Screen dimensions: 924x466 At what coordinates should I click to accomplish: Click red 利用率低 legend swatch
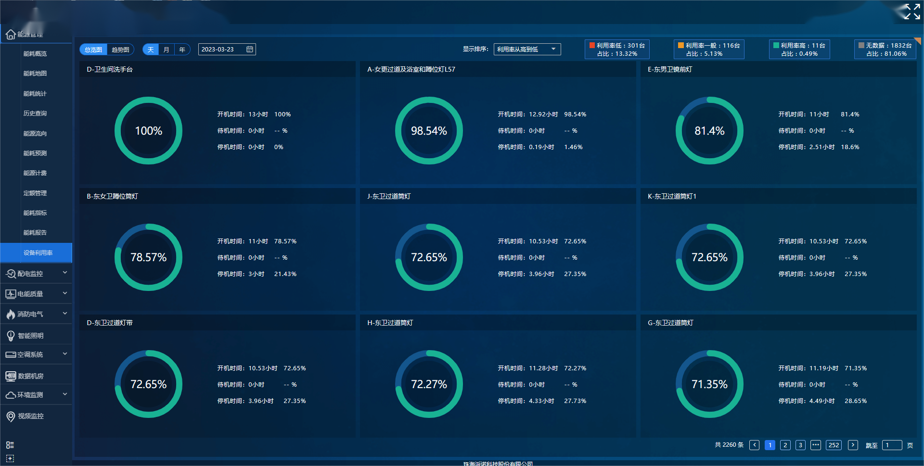pyautogui.click(x=592, y=45)
